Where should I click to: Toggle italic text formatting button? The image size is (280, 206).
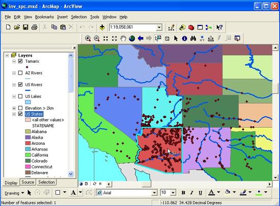pyautogui.click(x=191, y=193)
